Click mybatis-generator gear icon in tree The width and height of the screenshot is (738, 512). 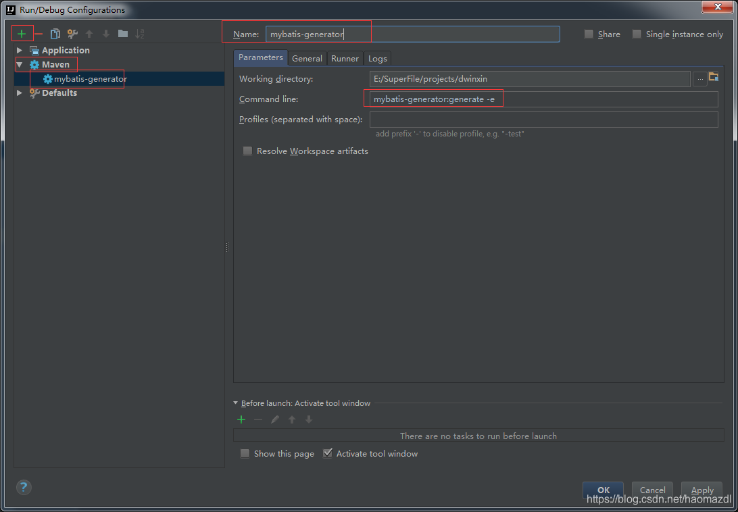[x=47, y=79]
